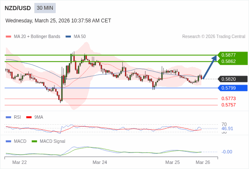Image resolution: width=249 pixels, height=169 pixels.
Task: Click the RSI value 46.91
Action: (227, 128)
